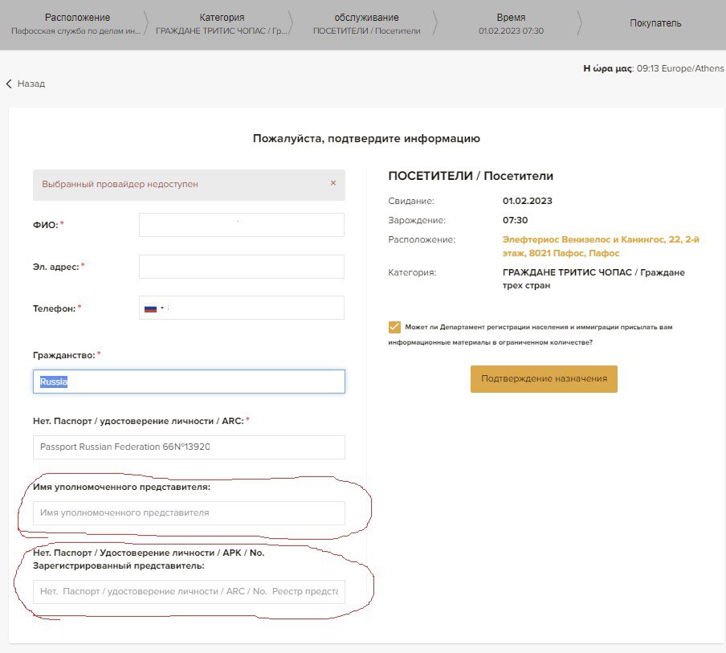Click the passport number input field
Viewport: 726px width, 653px height.
(x=189, y=447)
